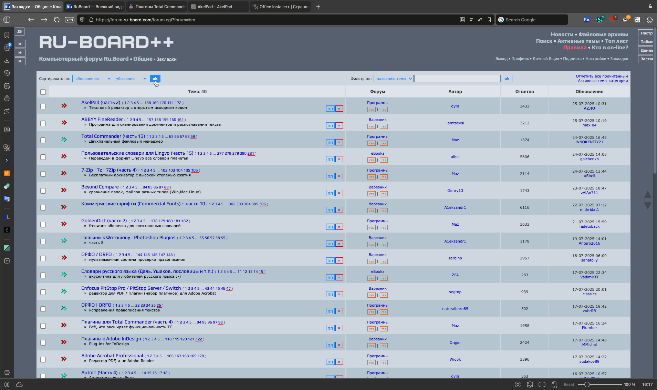Open the sort order dropdown 'убыванию'
The height and width of the screenshot is (390, 657).
coord(131,79)
